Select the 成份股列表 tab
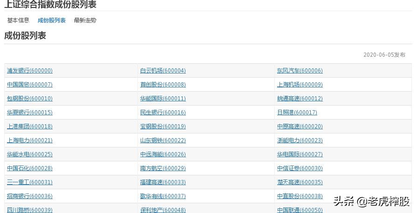This screenshot has width=416, height=213. click(51, 20)
